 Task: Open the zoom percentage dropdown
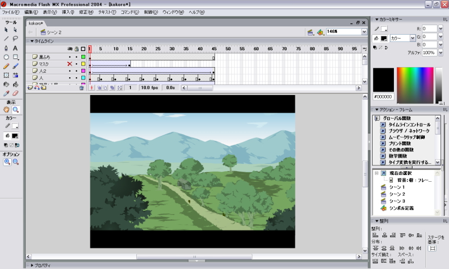(x=364, y=32)
